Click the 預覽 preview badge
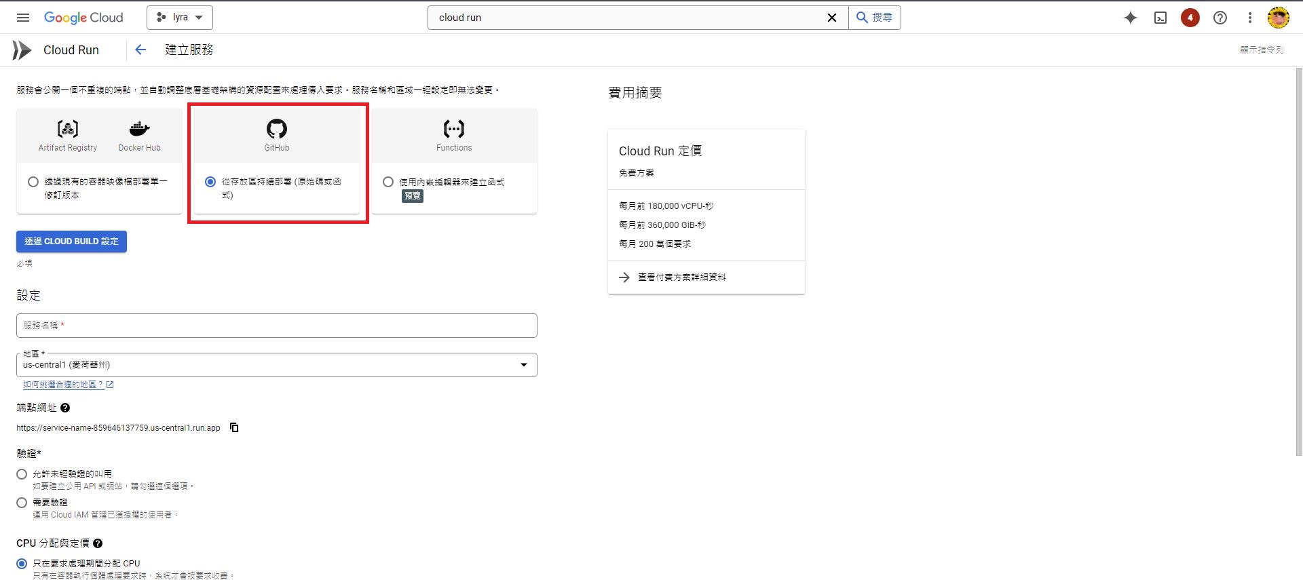The width and height of the screenshot is (1303, 580). tap(413, 196)
